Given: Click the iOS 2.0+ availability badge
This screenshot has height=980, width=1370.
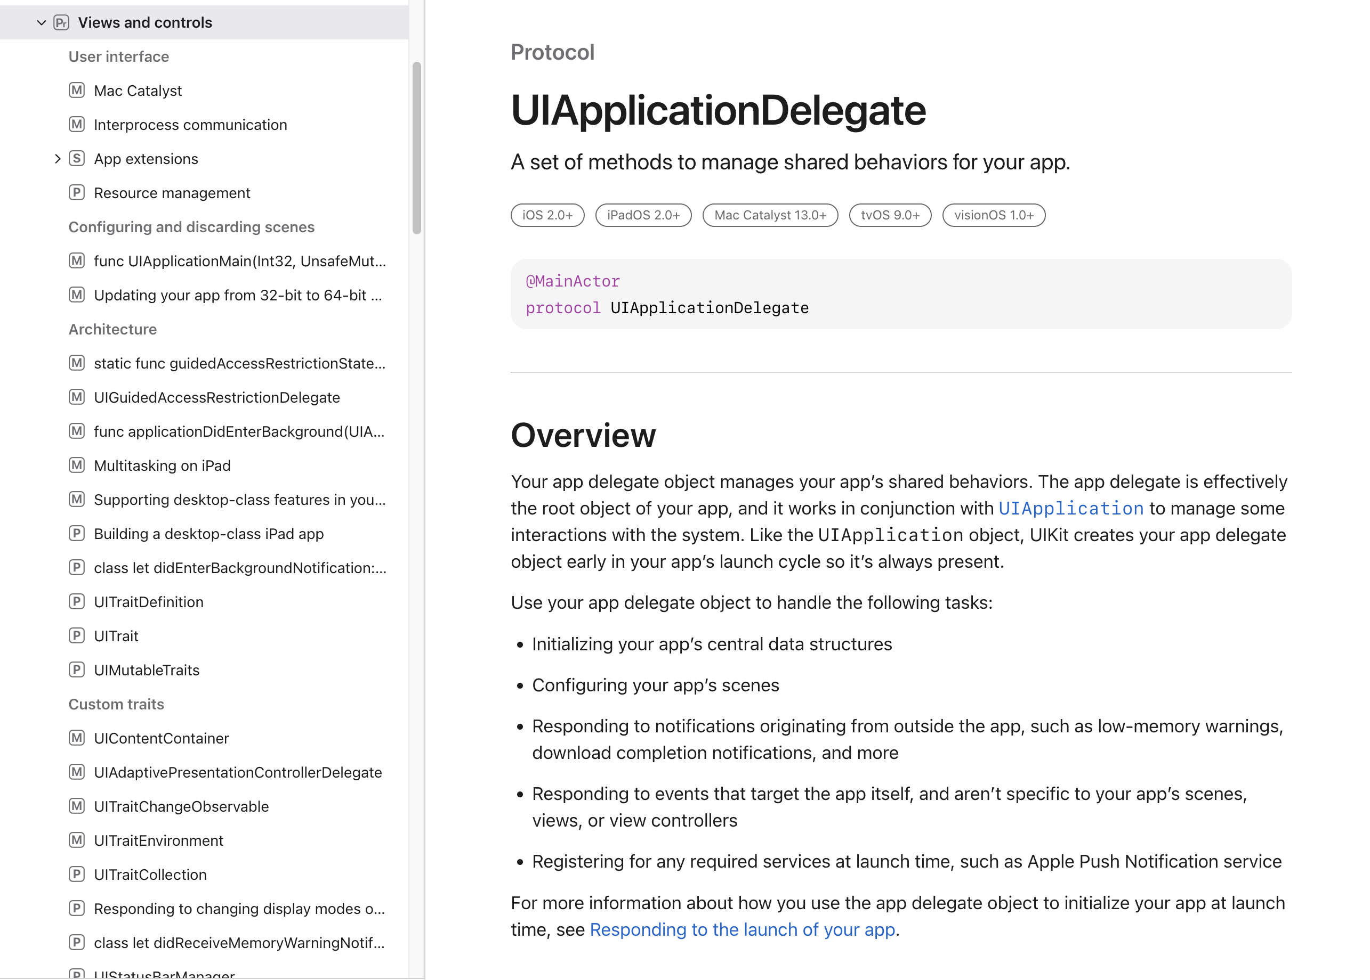Looking at the screenshot, I should 547,215.
